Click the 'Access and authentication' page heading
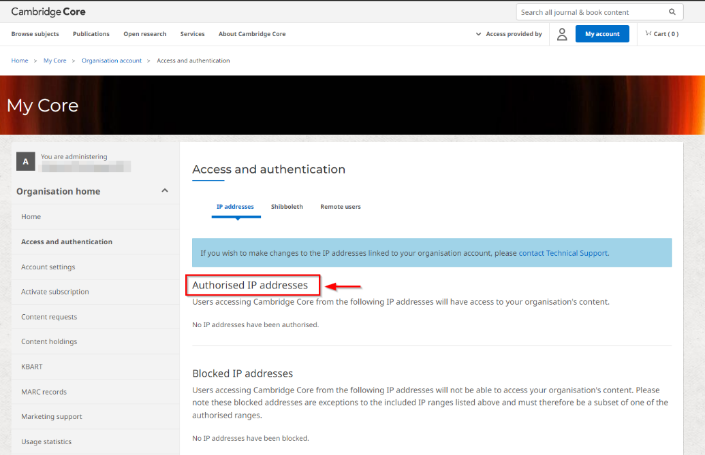Viewport: 705px width, 455px height. point(269,169)
